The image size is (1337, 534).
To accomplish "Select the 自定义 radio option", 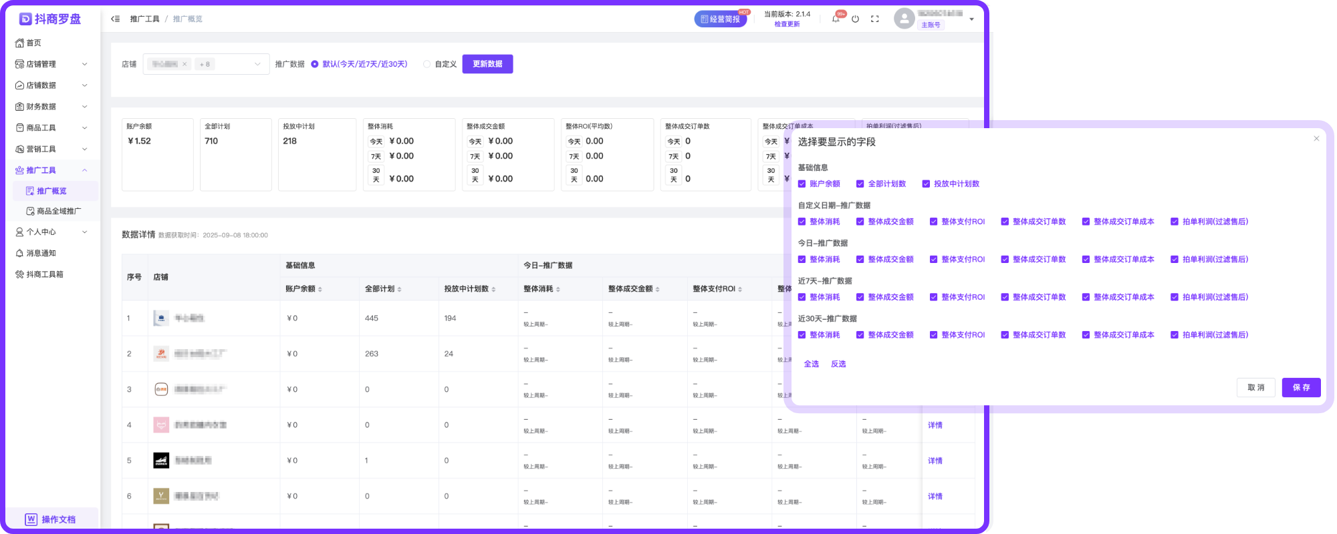I will (427, 64).
